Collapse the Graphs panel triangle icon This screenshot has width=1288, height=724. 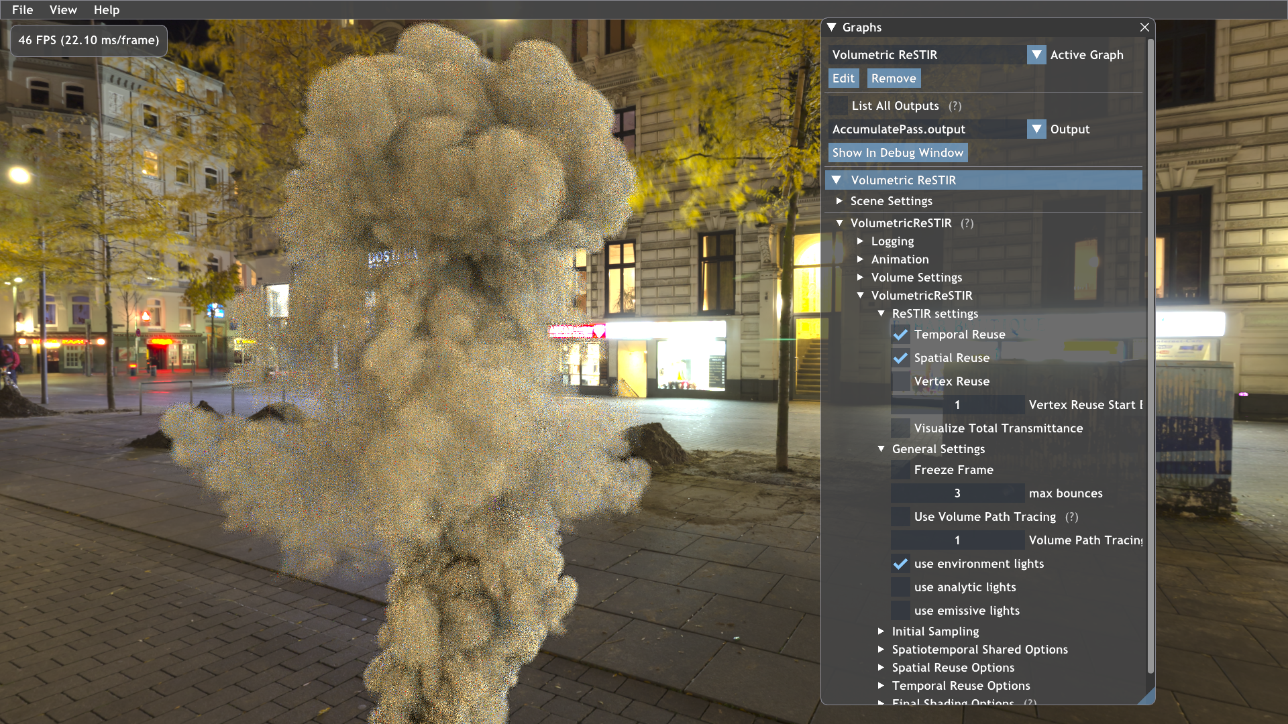point(832,27)
